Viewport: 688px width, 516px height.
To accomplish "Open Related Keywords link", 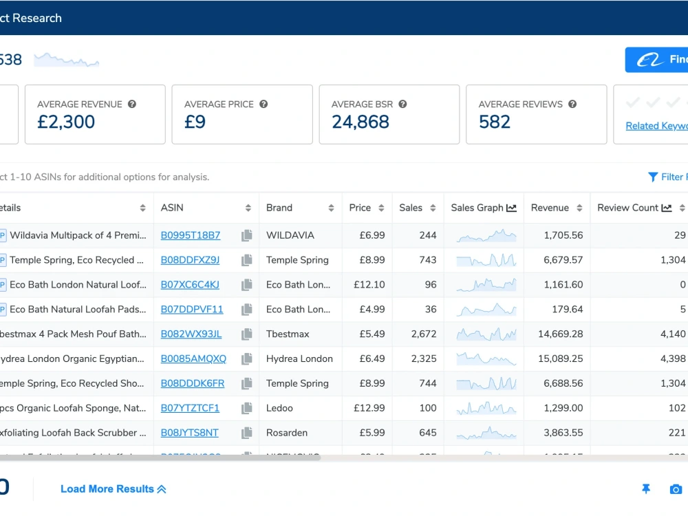I will [656, 126].
